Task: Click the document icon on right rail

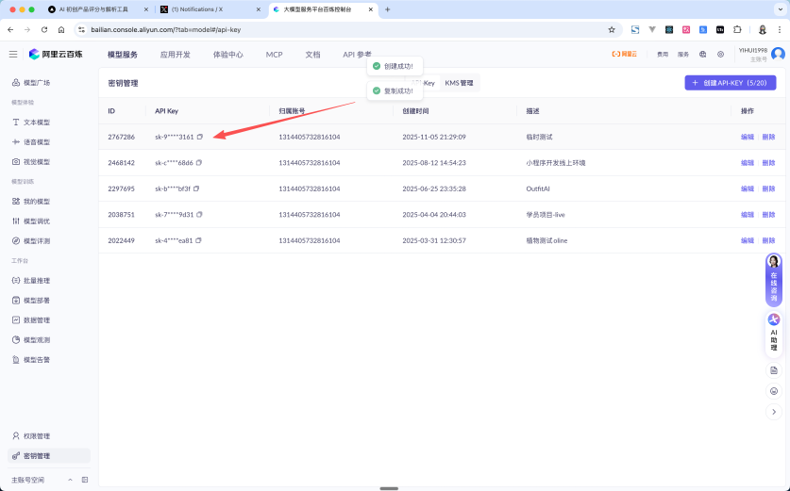Action: tap(774, 370)
